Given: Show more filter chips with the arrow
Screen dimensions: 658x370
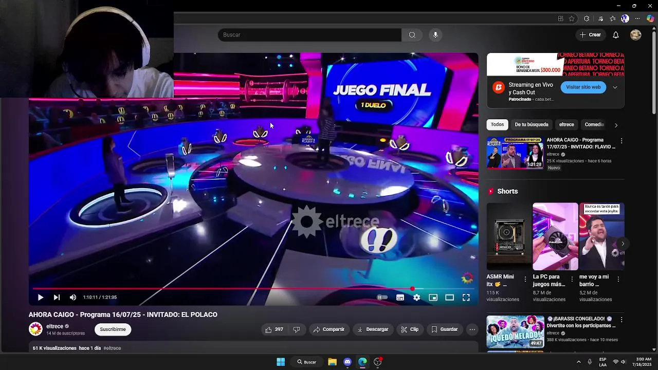Looking at the screenshot, I should [x=616, y=125].
